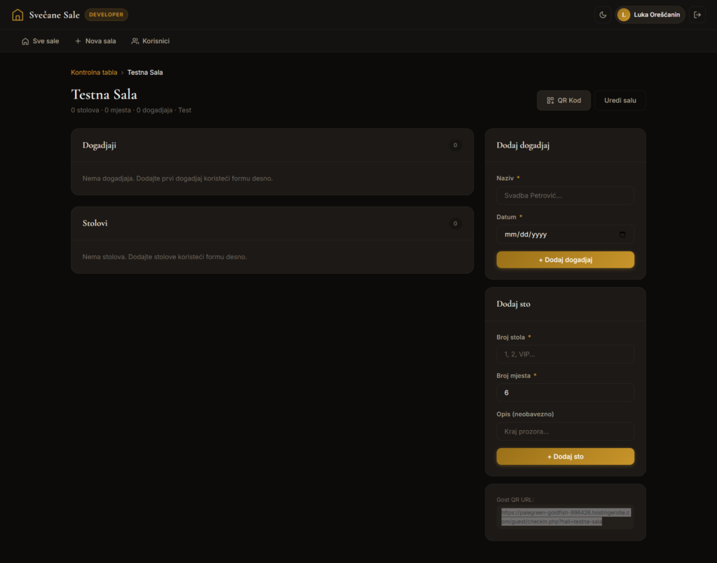The image size is (717, 563).
Task: Click the Uredi salu button
Action: 620,100
